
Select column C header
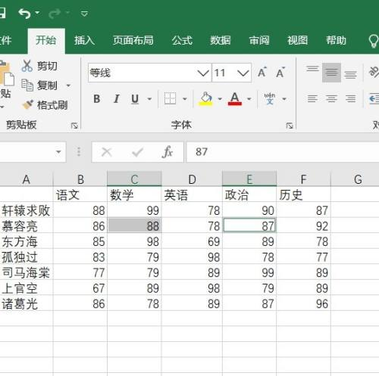coord(134,179)
